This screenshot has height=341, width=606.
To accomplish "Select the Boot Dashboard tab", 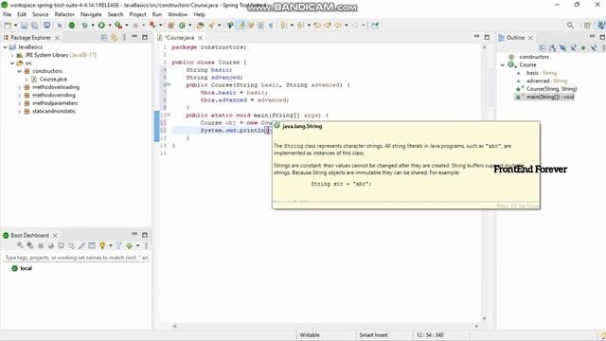I will 29,236.
